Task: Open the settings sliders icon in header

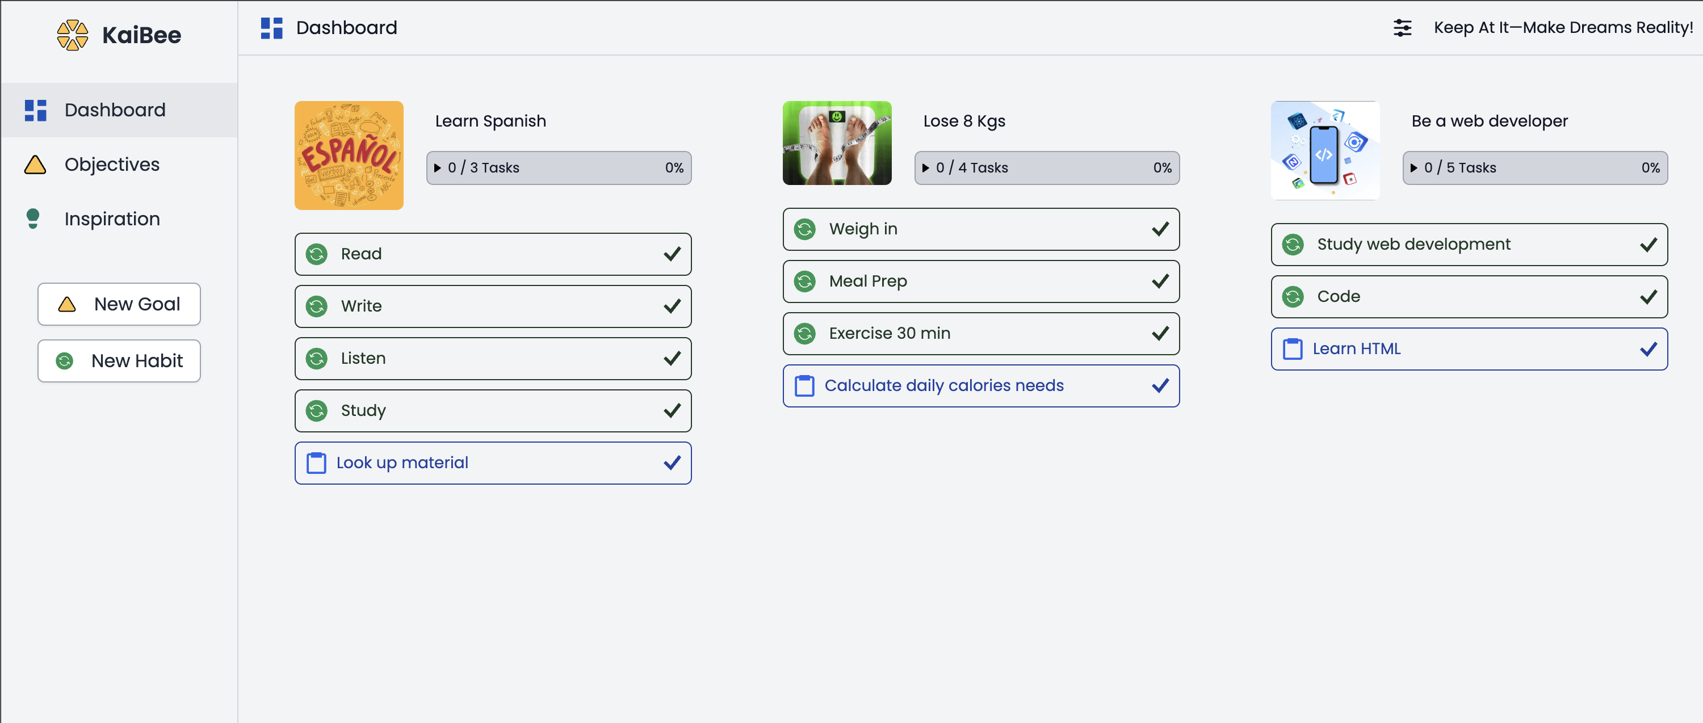Action: [1402, 28]
